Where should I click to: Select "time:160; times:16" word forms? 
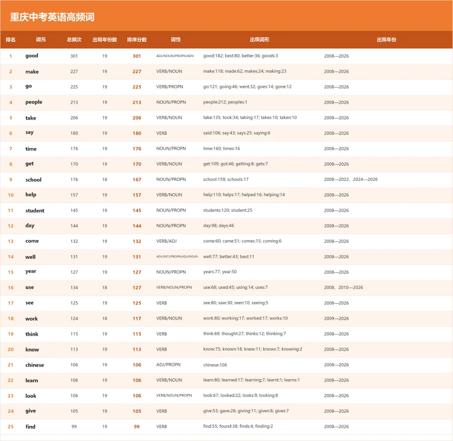pos(221,149)
